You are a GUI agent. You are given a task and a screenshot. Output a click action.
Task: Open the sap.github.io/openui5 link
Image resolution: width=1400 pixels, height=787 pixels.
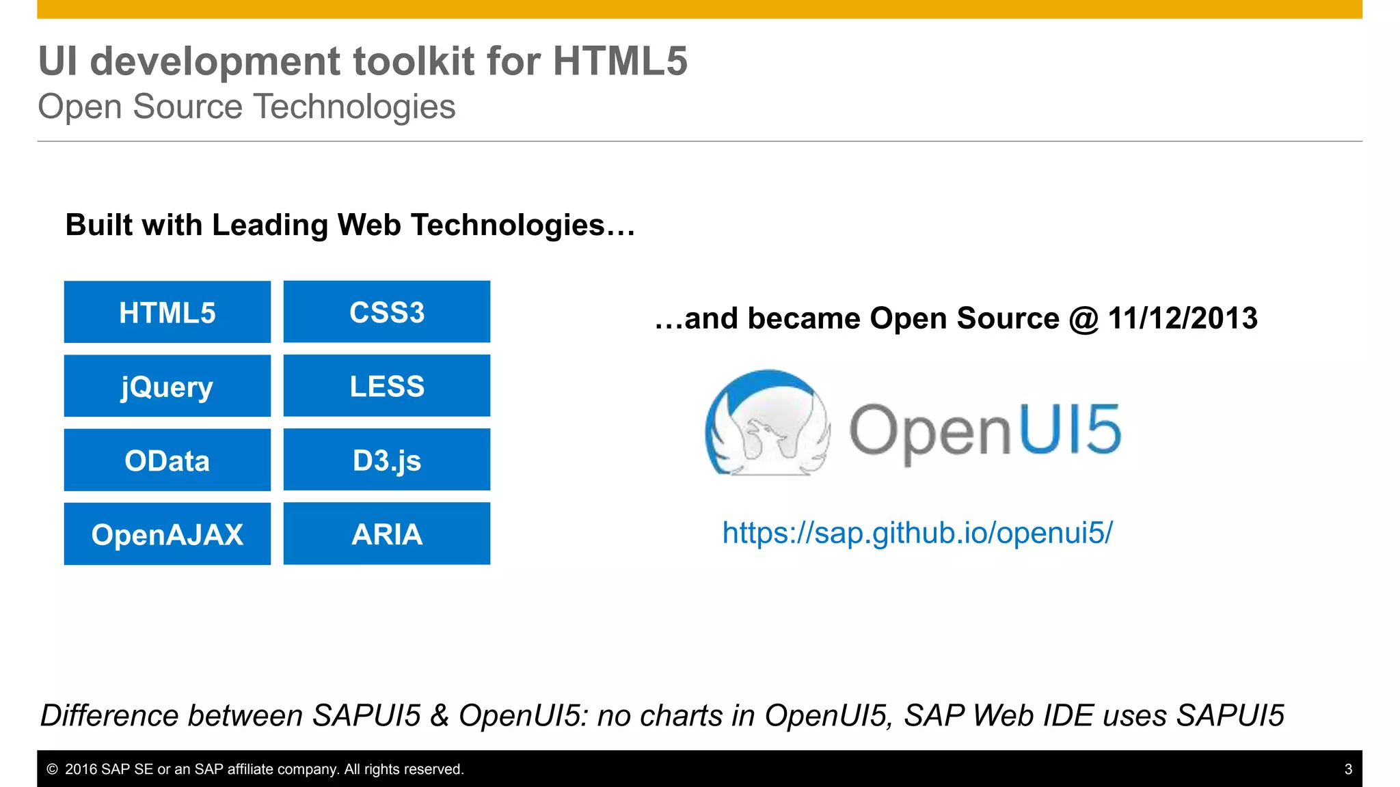[x=917, y=532]
